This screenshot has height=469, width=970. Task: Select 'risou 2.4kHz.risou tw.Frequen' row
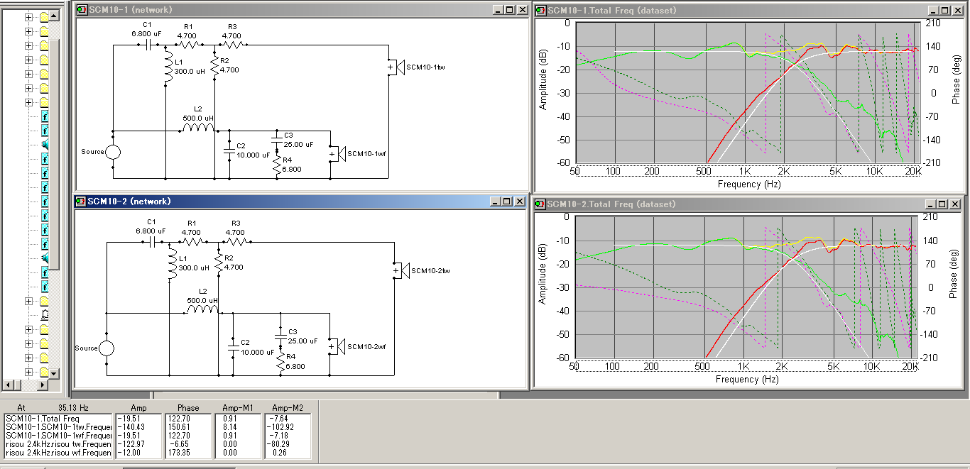[x=58, y=444]
